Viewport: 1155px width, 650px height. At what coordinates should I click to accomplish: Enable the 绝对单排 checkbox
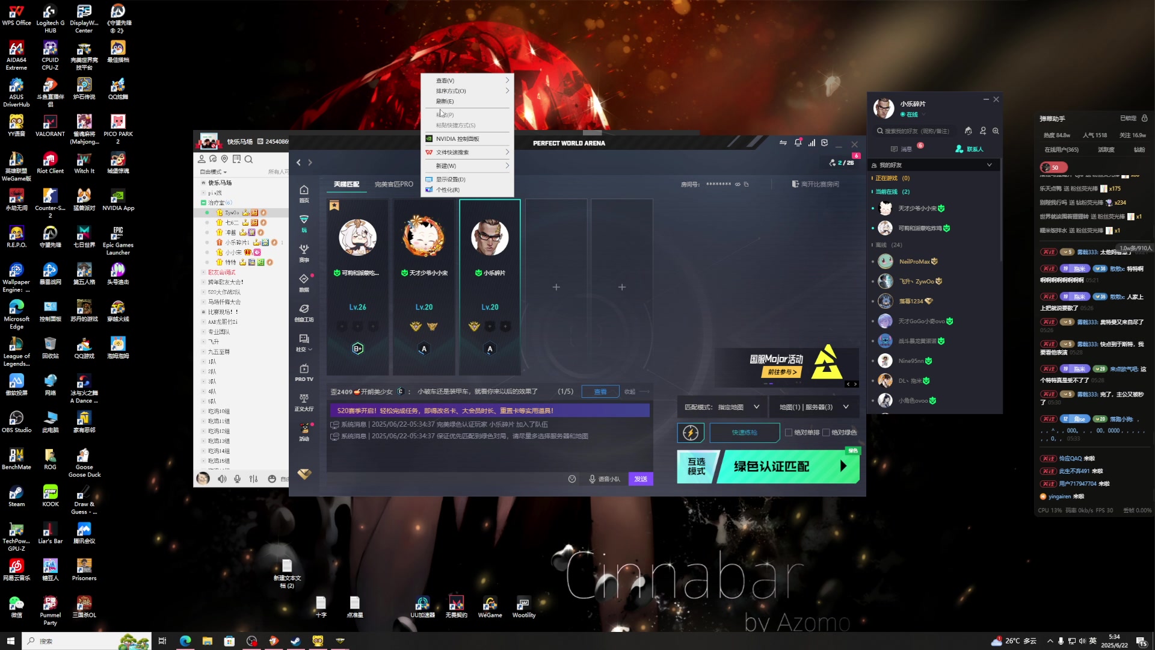point(789,432)
